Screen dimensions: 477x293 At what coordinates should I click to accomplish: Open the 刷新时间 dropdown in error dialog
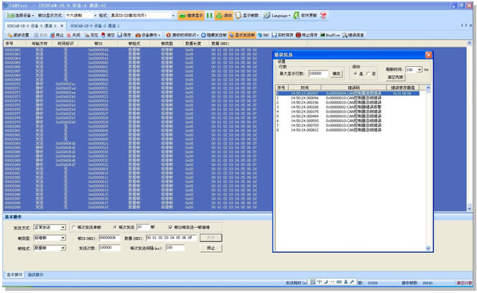coord(419,70)
